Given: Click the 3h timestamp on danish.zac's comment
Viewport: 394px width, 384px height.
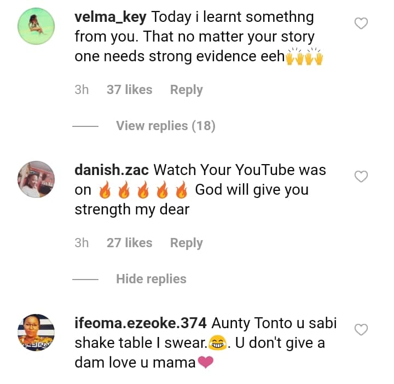Looking at the screenshot, I should click(x=82, y=243).
